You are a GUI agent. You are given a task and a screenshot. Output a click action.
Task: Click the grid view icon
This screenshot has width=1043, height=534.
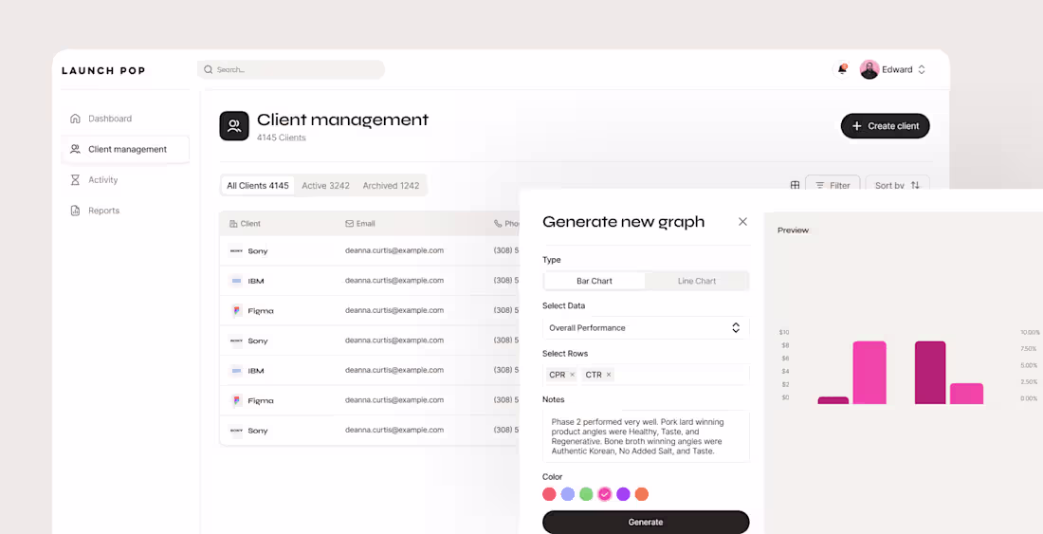coord(795,186)
